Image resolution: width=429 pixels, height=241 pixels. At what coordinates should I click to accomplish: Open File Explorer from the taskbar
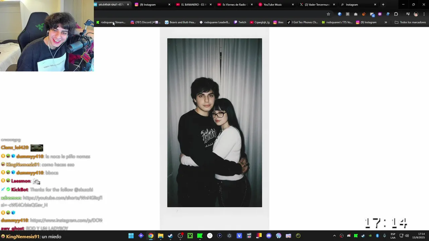pos(161,236)
